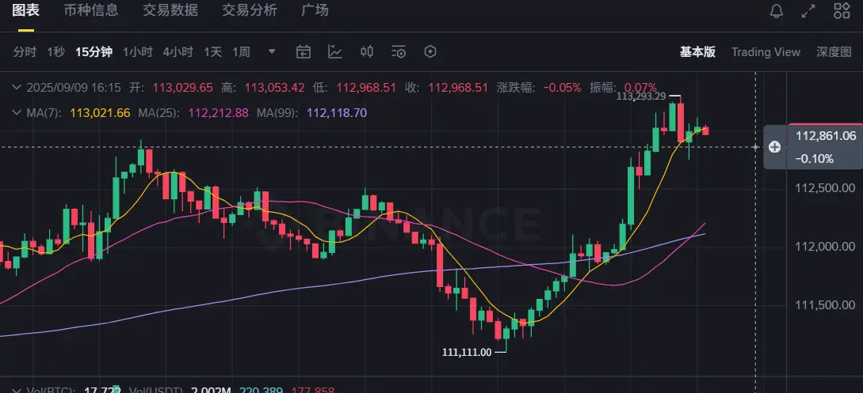Open the calendar date-jump icon
The width and height of the screenshot is (863, 393).
pos(304,52)
